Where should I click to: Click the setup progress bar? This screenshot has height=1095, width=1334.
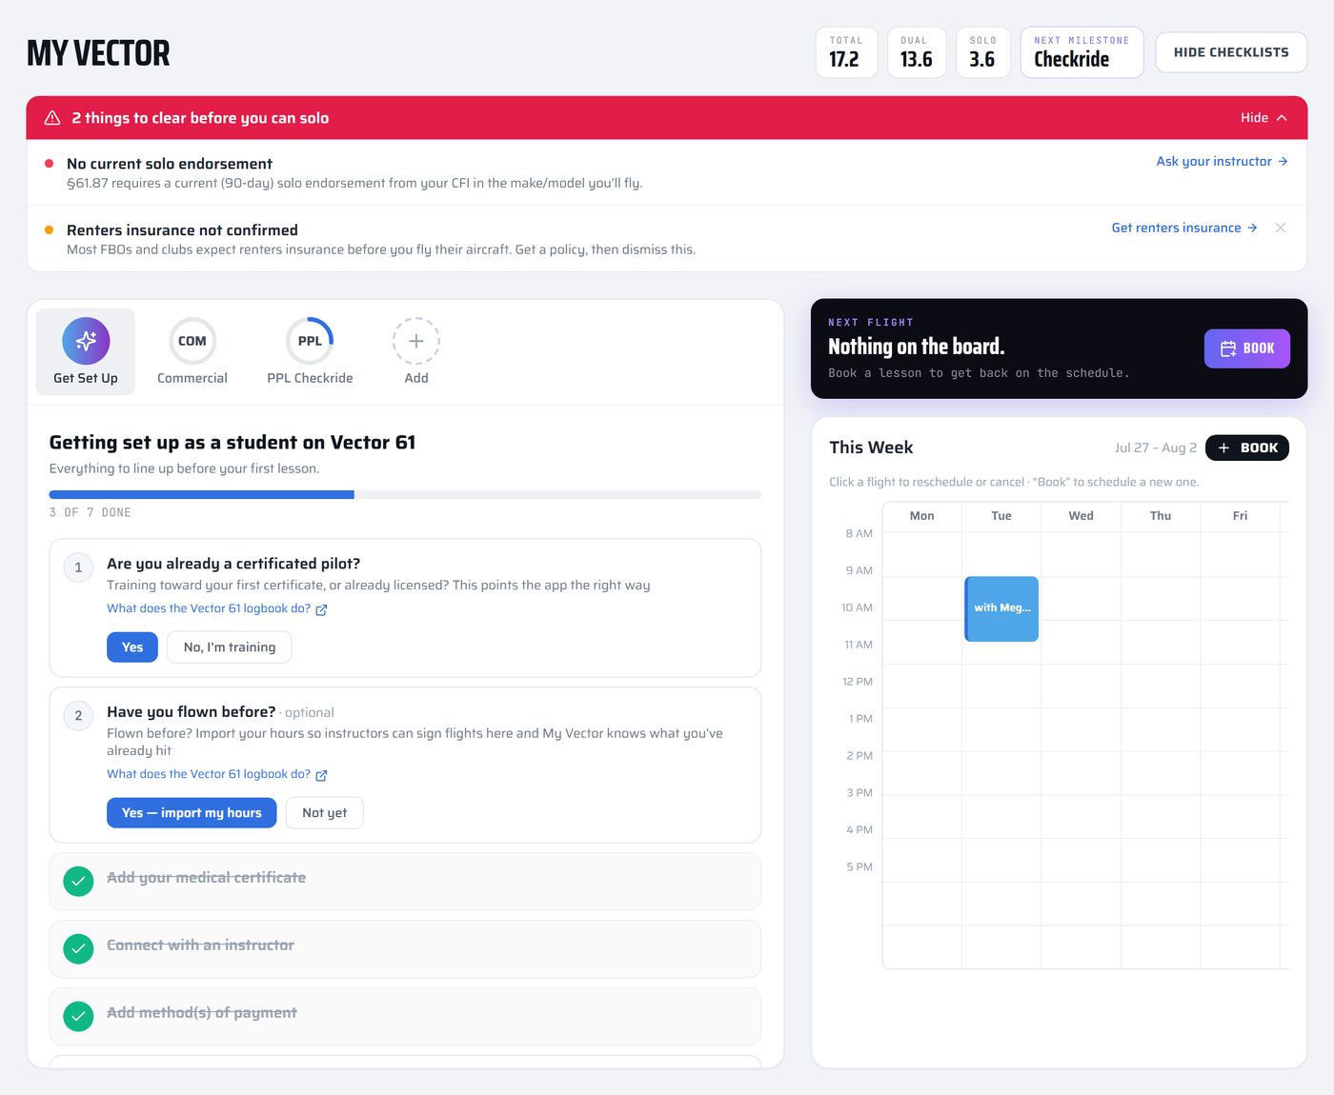pyautogui.click(x=405, y=495)
